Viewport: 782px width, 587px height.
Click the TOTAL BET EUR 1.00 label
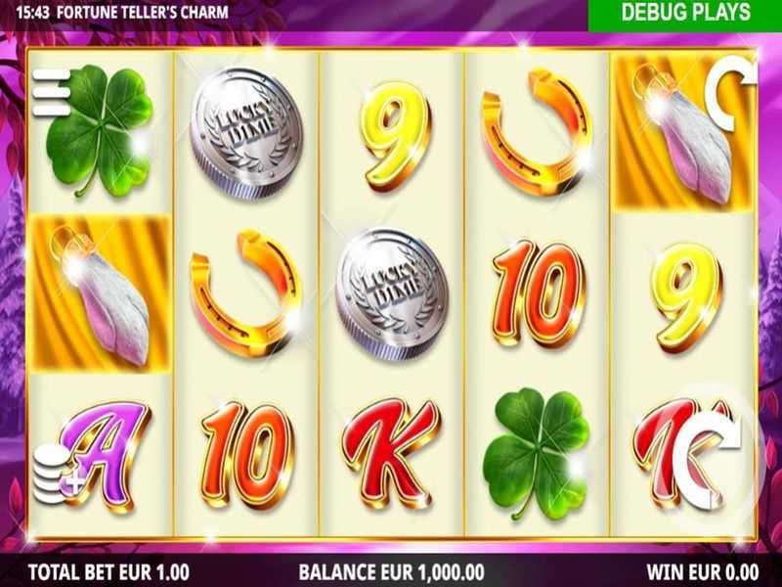tap(109, 572)
